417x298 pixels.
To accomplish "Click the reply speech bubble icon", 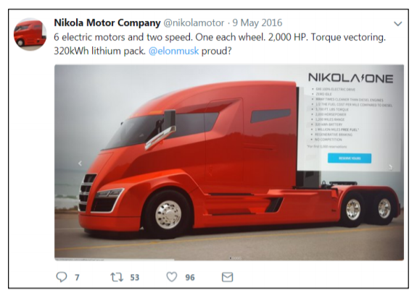I will pyautogui.click(x=62, y=277).
